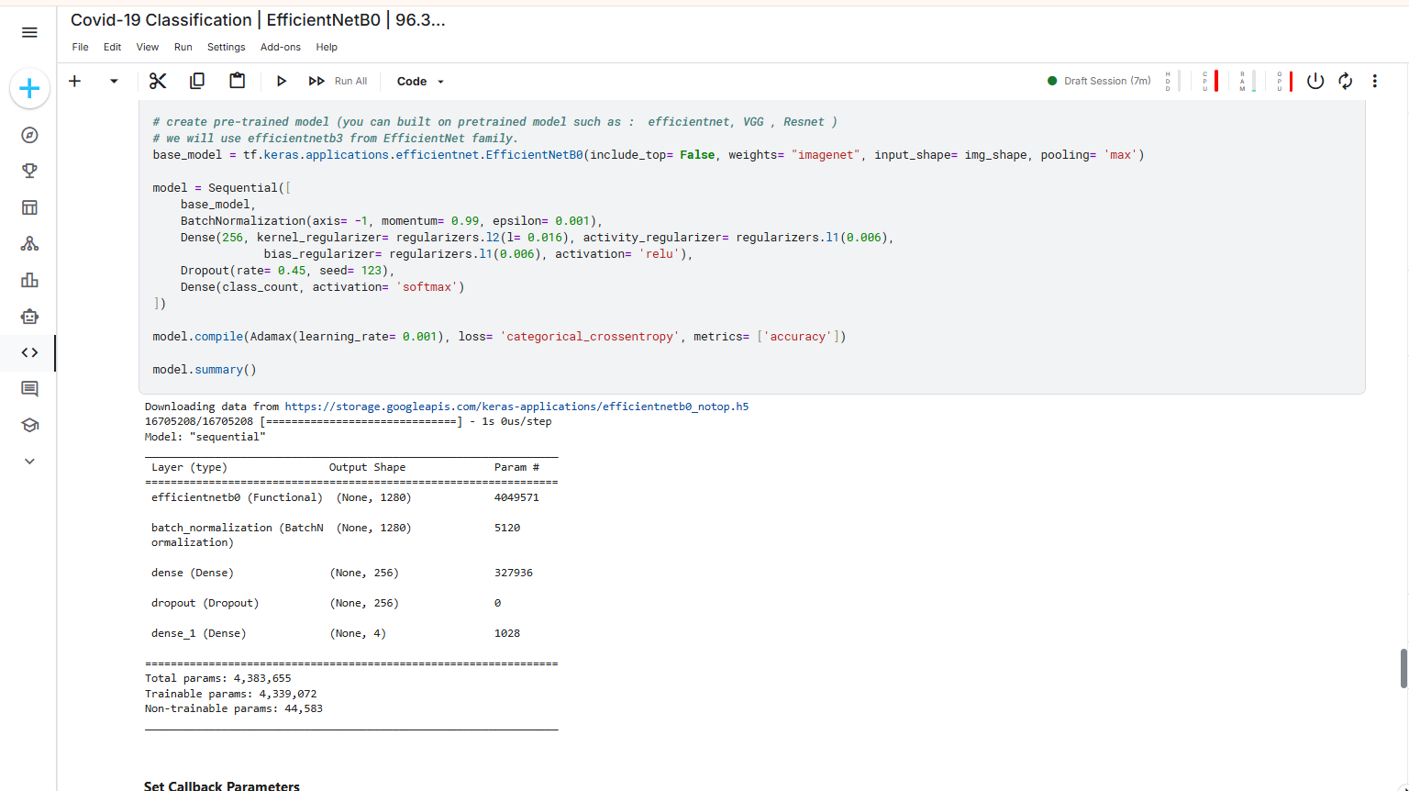Screen dimensions: 1409x791
Task: Click the Run All button
Action: pyautogui.click(x=338, y=81)
